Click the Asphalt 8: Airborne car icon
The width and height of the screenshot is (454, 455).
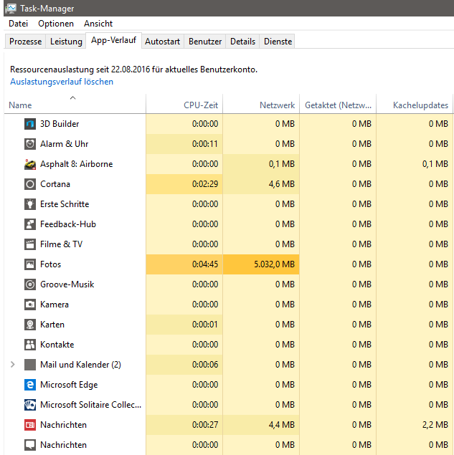(30, 164)
